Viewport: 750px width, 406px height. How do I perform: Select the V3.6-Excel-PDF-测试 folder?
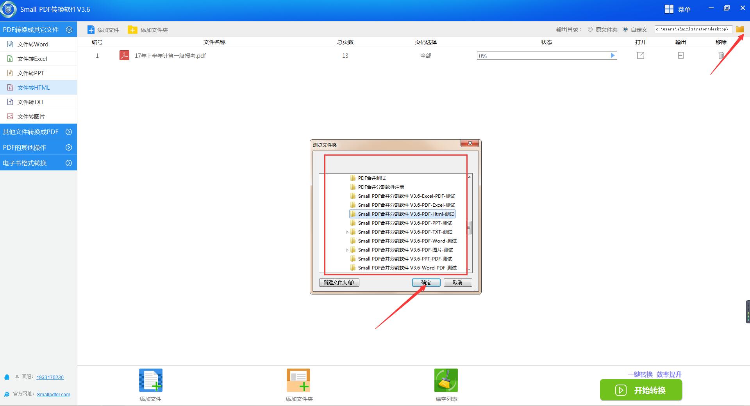point(403,196)
